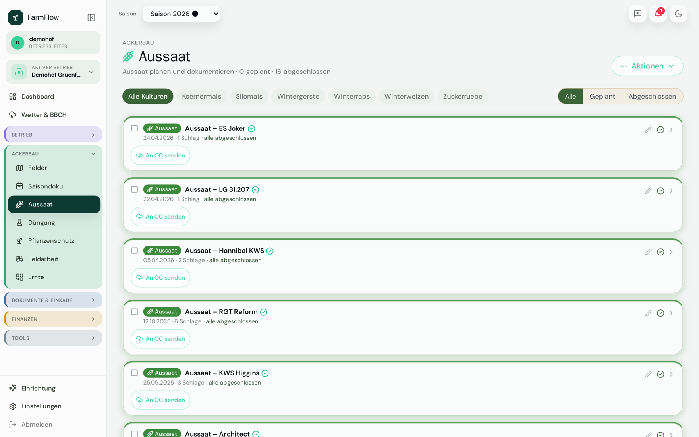This screenshot has width=699, height=437.
Task: Open Feldarbeit in sidebar
Action: [54, 259]
